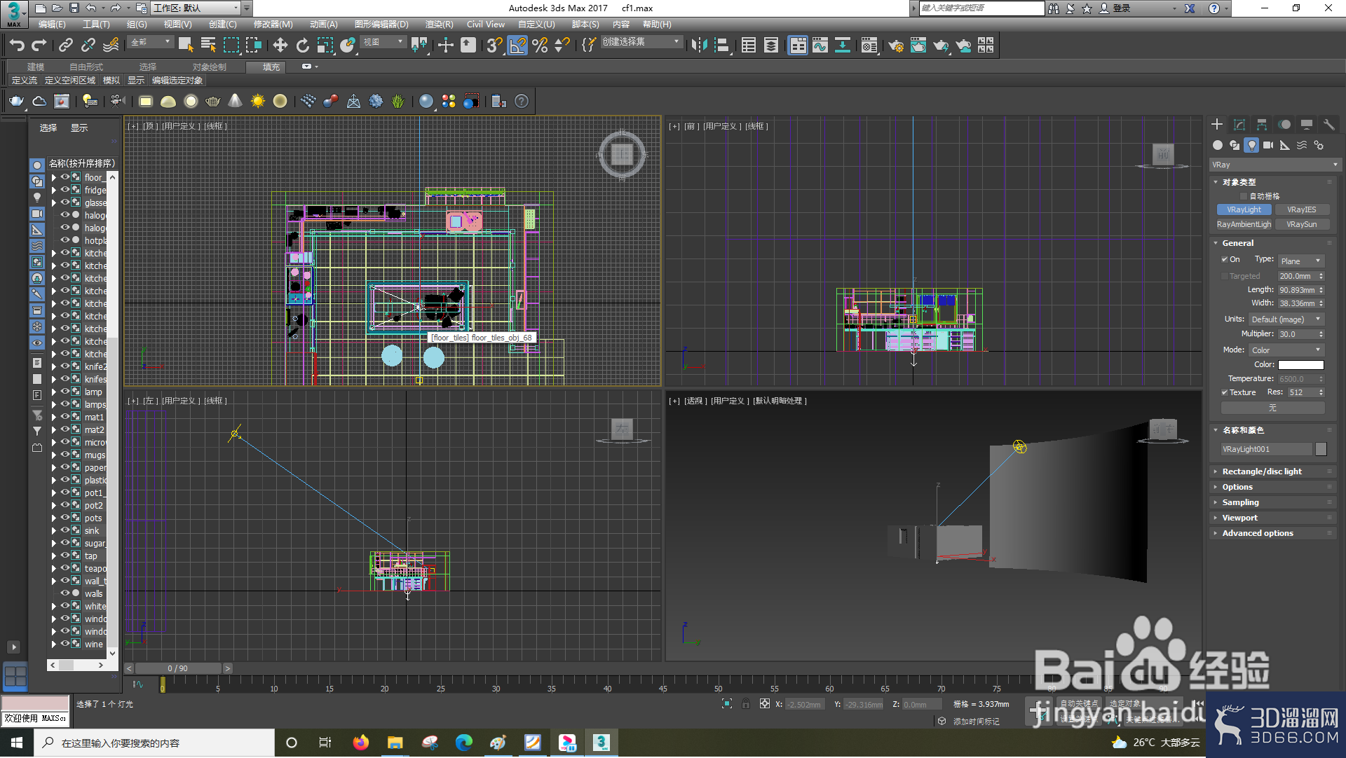Open the Motion panel tab icon
This screenshot has width=1346, height=758.
1284,124
